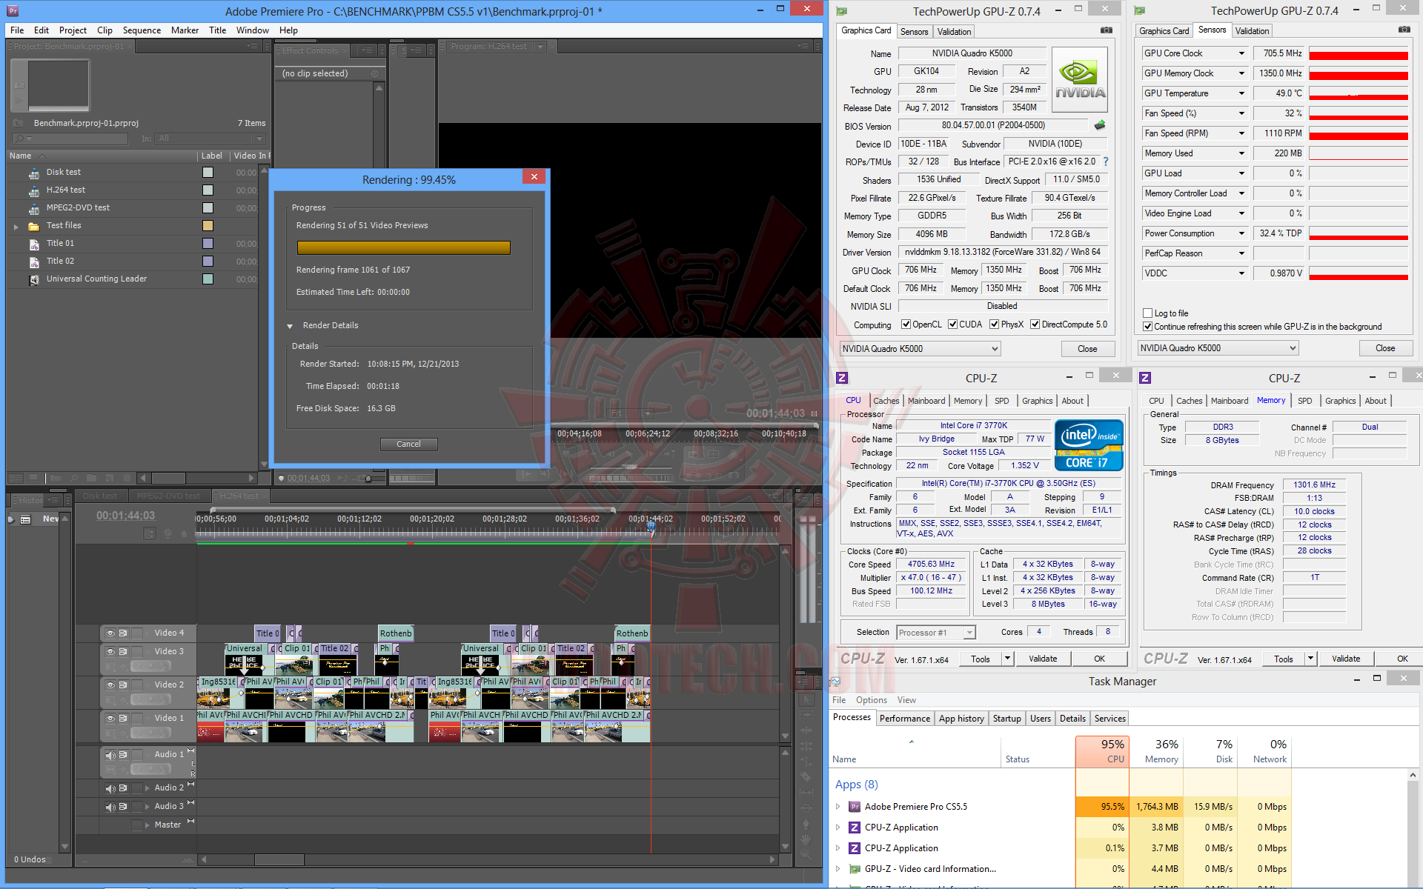
Task: Click the timeline horizontal scrollbar thumb
Action: (279, 859)
